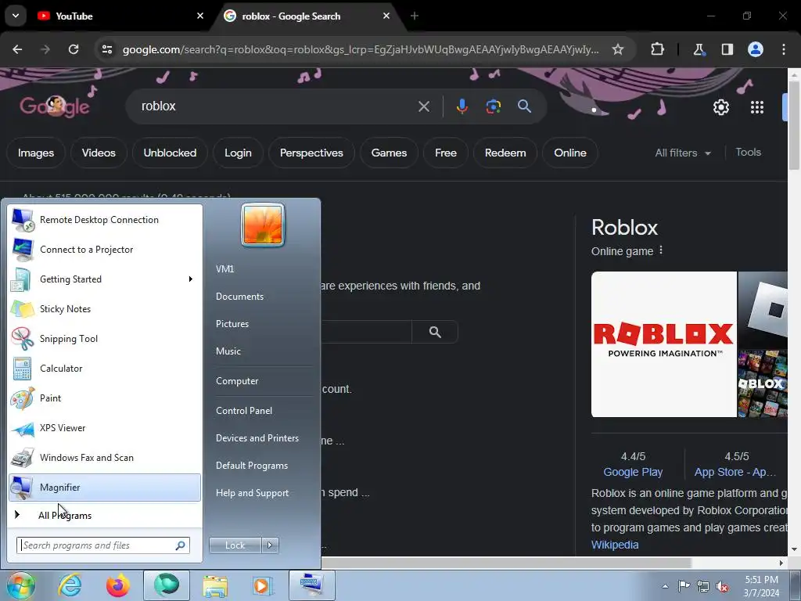Viewport: 801px width, 601px height.
Task: Click the Magnifier icon in Start menu
Action: click(23, 488)
